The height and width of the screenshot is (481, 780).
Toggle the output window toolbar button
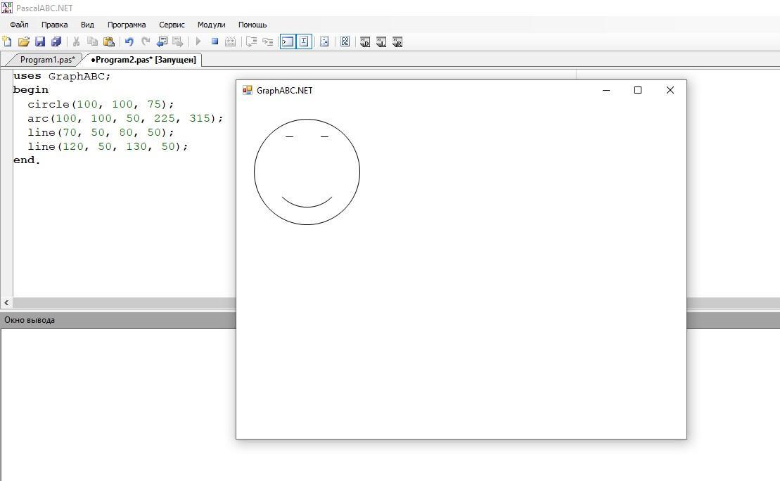(288, 41)
